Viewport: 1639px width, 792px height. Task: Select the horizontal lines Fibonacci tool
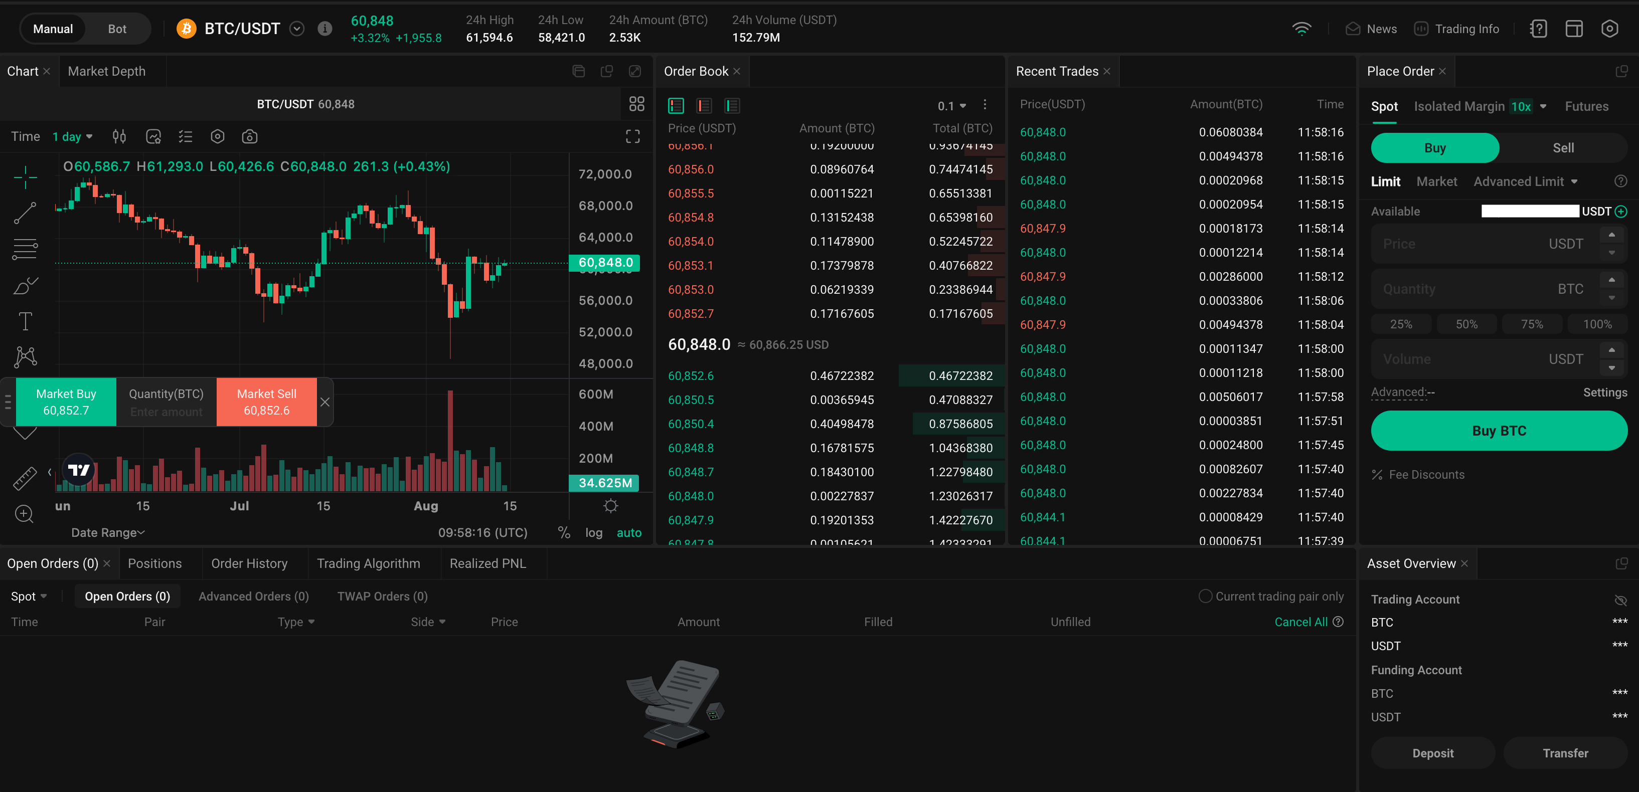click(25, 249)
